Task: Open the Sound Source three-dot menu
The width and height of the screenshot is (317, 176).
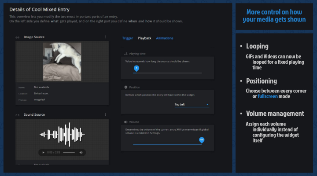Action: coord(106,114)
